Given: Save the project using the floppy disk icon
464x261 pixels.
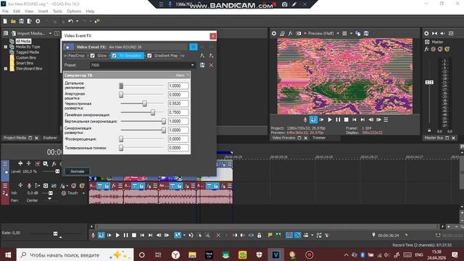Looking at the screenshot, I should 21,21.
